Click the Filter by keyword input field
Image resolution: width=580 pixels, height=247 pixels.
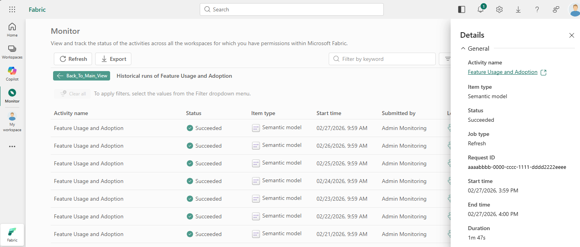[x=383, y=59]
